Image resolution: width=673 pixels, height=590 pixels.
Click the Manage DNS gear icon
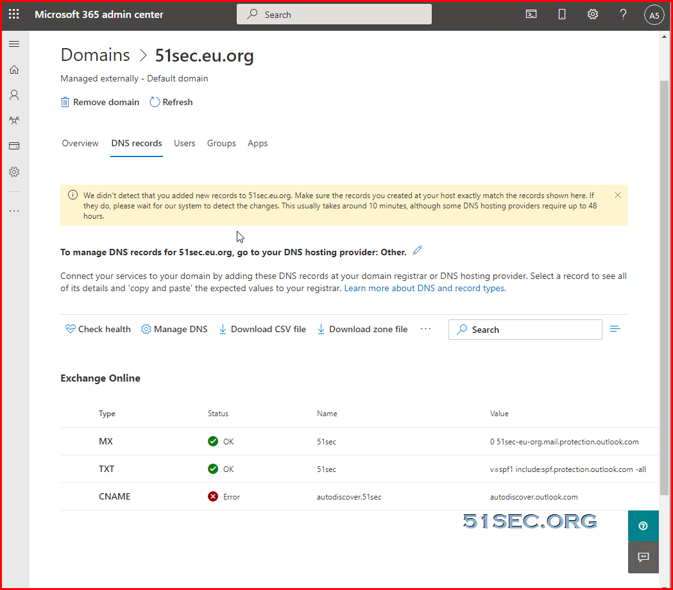pos(146,329)
